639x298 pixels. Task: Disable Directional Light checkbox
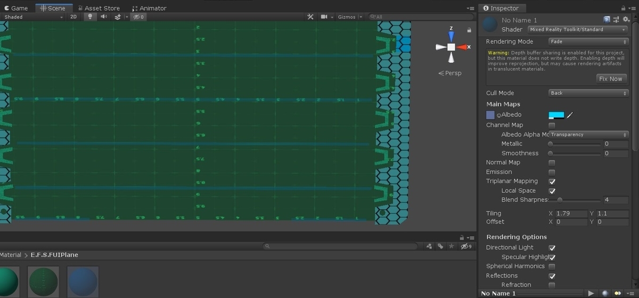[x=552, y=248]
